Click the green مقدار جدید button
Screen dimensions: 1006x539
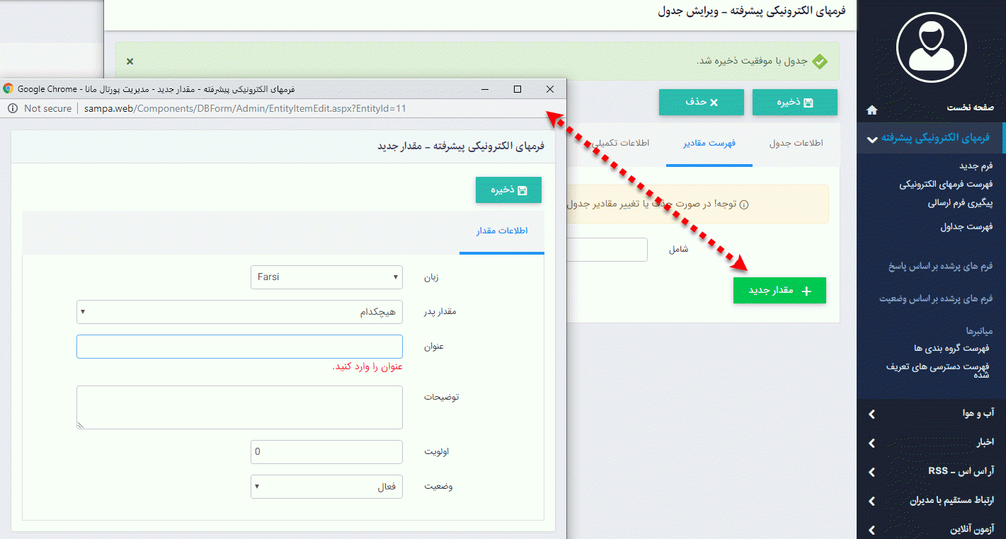coord(779,291)
